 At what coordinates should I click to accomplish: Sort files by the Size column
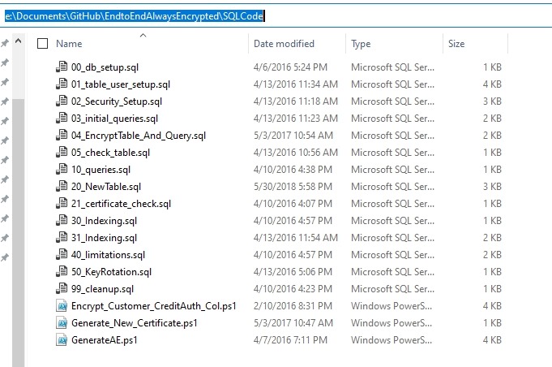(x=456, y=44)
